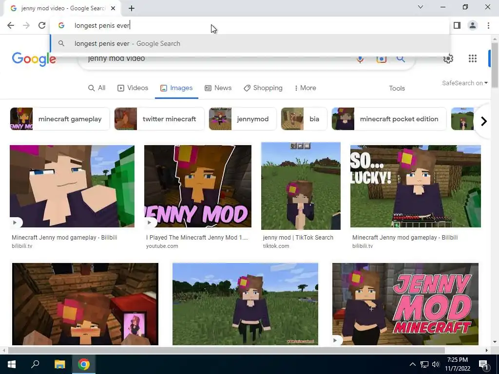Toggle the Chrome side panel icon

click(x=457, y=25)
